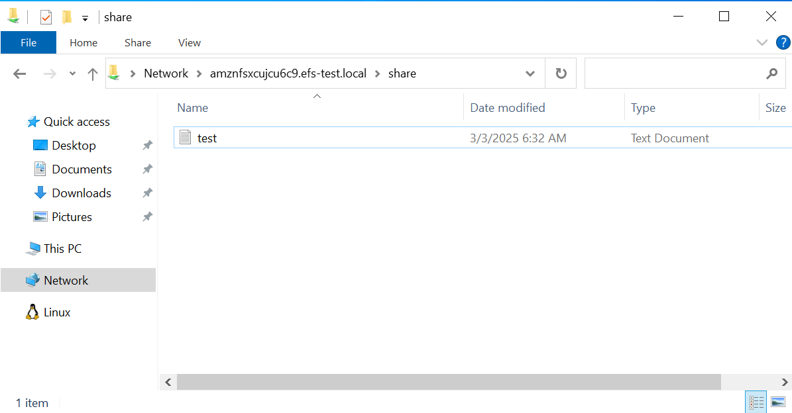792x413 pixels.
Task: Open the recent locations dropdown arrow
Action: click(x=72, y=73)
